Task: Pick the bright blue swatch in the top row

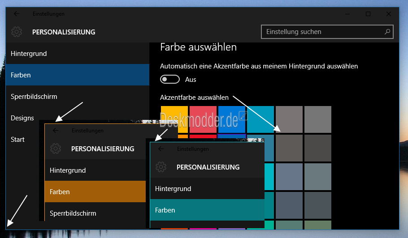Action: point(232,119)
